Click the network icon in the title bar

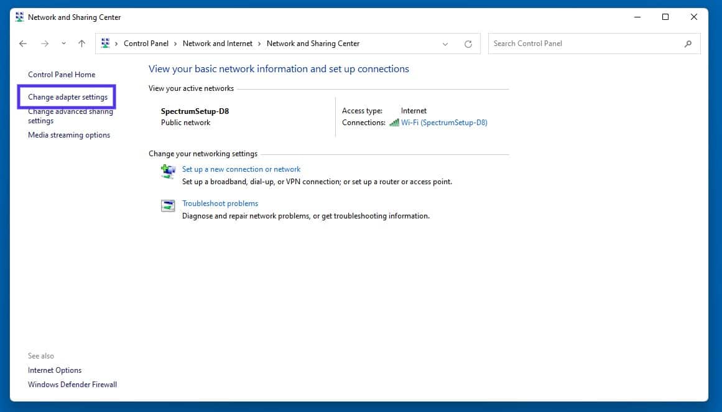click(x=19, y=17)
